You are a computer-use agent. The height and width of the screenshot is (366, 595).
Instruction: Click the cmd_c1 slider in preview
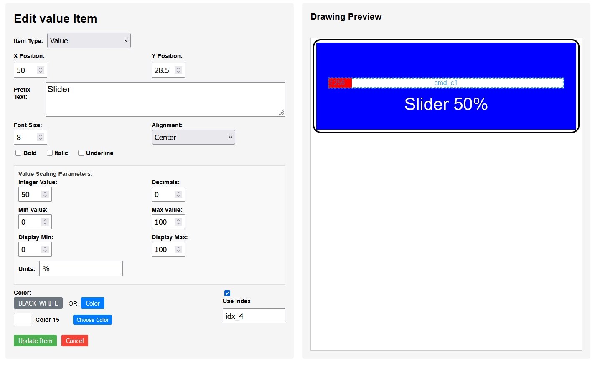coord(446,83)
